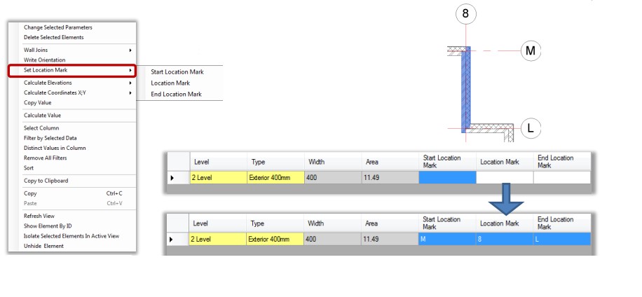
Task: Select the row arrow in the upper table
Action: coord(173,178)
